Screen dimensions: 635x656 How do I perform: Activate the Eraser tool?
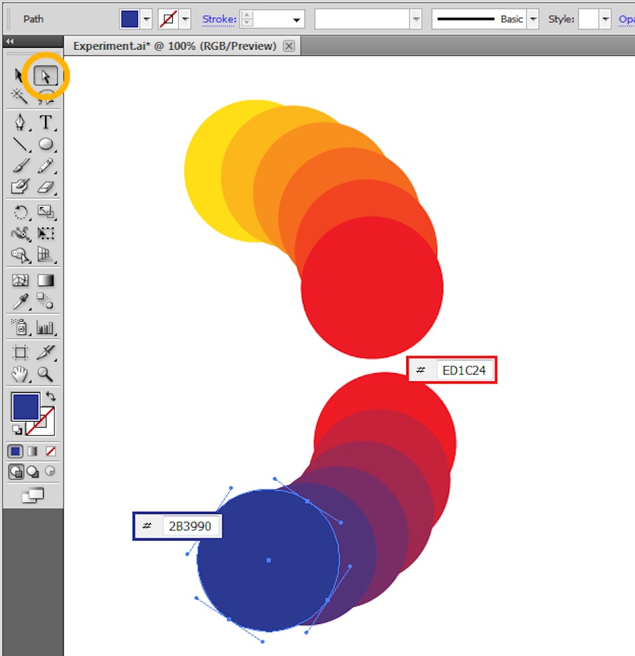46,187
